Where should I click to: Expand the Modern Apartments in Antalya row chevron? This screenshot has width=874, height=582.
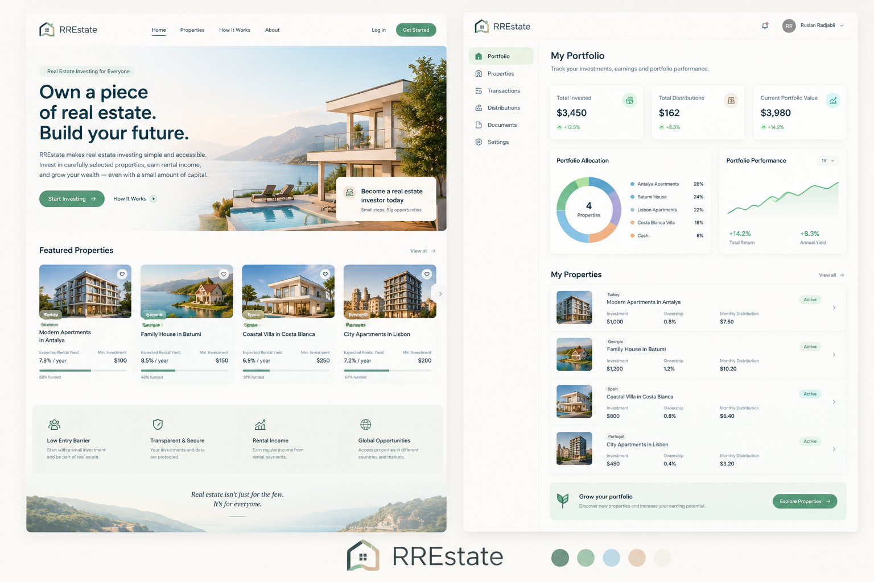[x=834, y=307]
